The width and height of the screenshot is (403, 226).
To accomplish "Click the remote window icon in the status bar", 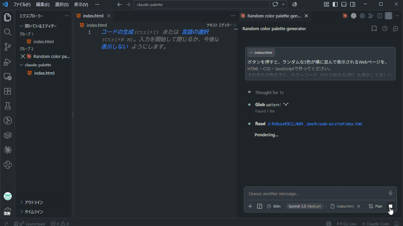I will [6, 224].
